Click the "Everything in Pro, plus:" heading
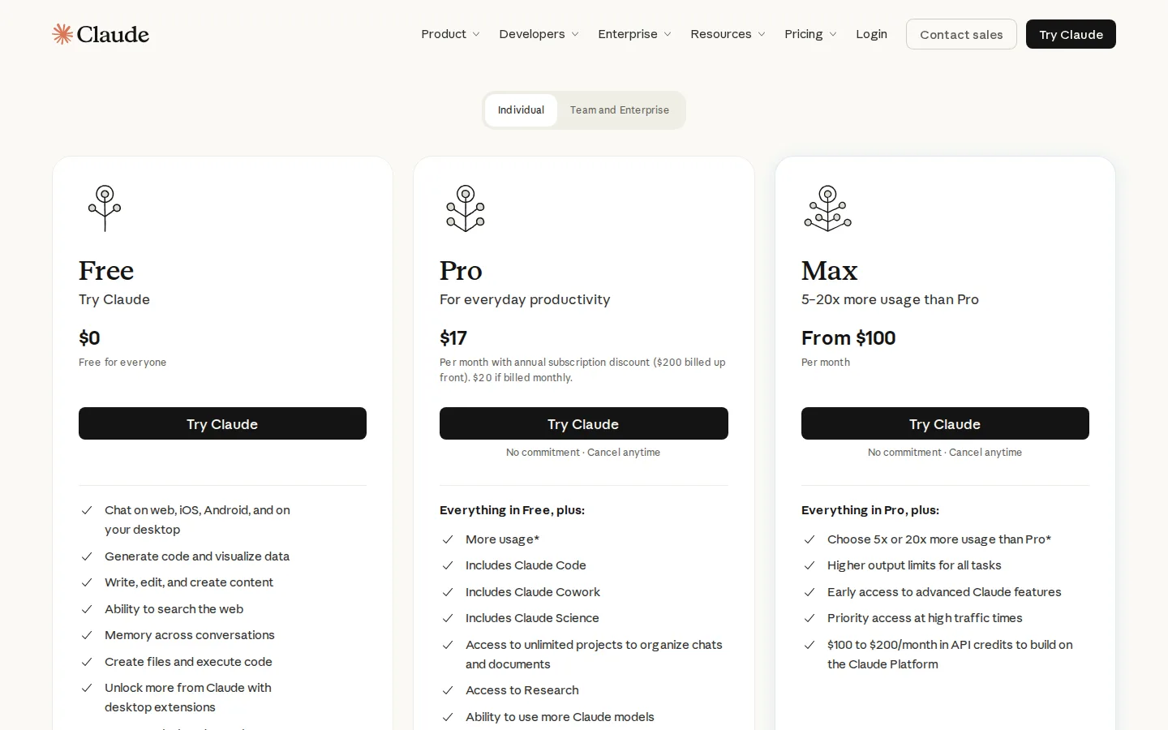Image resolution: width=1168 pixels, height=730 pixels. click(870, 510)
